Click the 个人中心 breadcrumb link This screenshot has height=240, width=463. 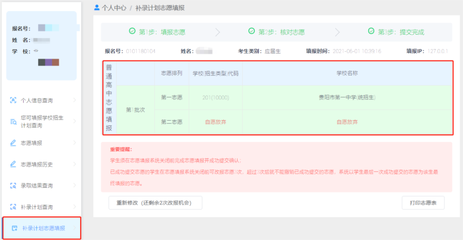coord(114,8)
